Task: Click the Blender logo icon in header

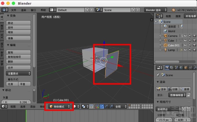Action: tap(173, 10)
